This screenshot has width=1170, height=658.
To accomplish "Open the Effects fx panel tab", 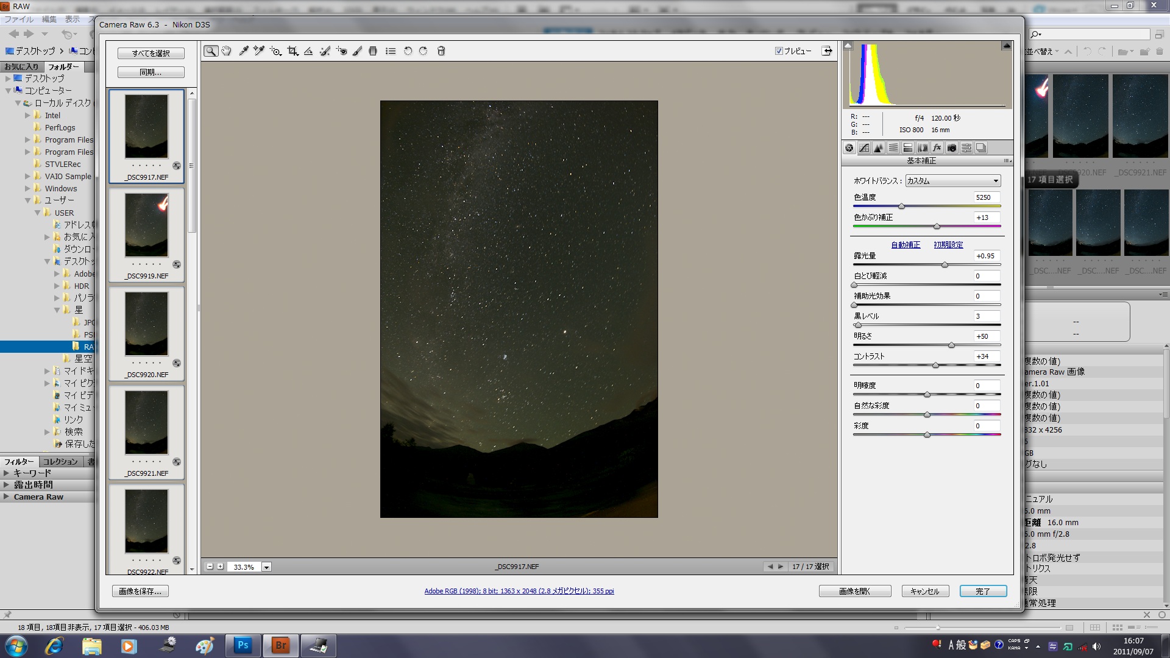I will click(937, 148).
